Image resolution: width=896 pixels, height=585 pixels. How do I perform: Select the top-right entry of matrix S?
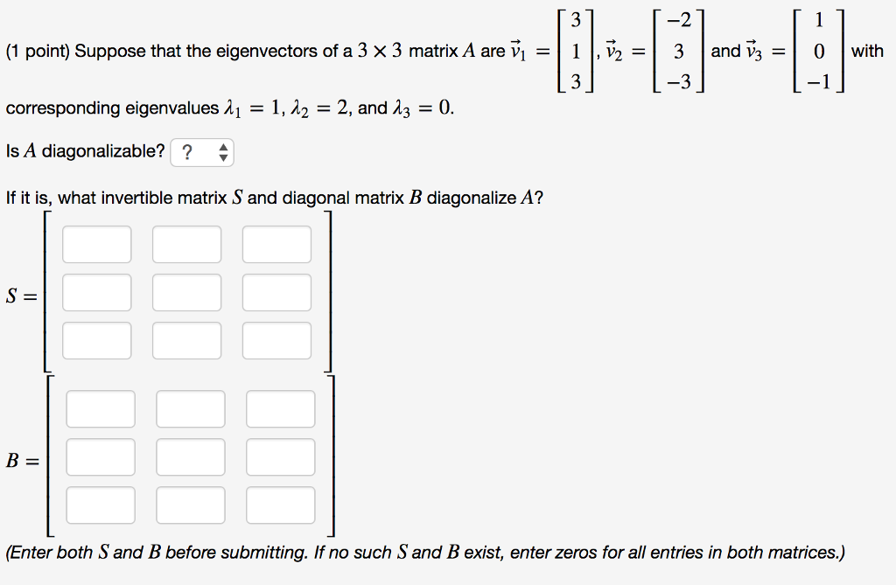point(277,244)
